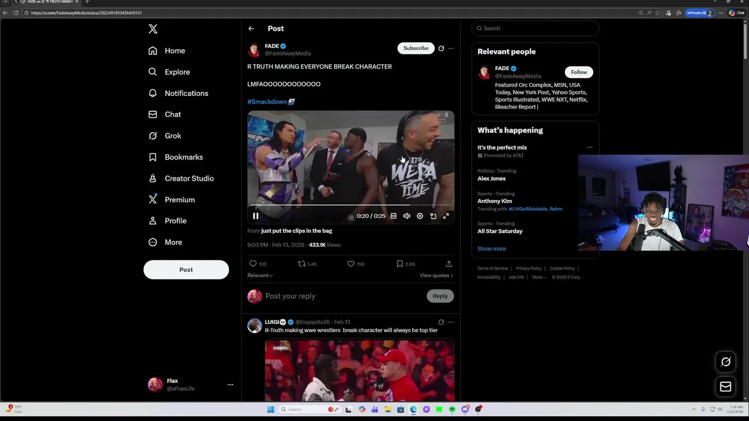Open Premium in the sidebar
The width and height of the screenshot is (749, 421).
(171, 199)
